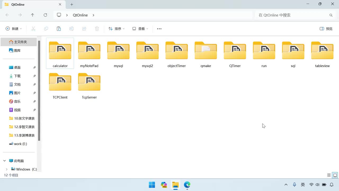Refresh the current folder view
The width and height of the screenshot is (339, 191).
45,15
